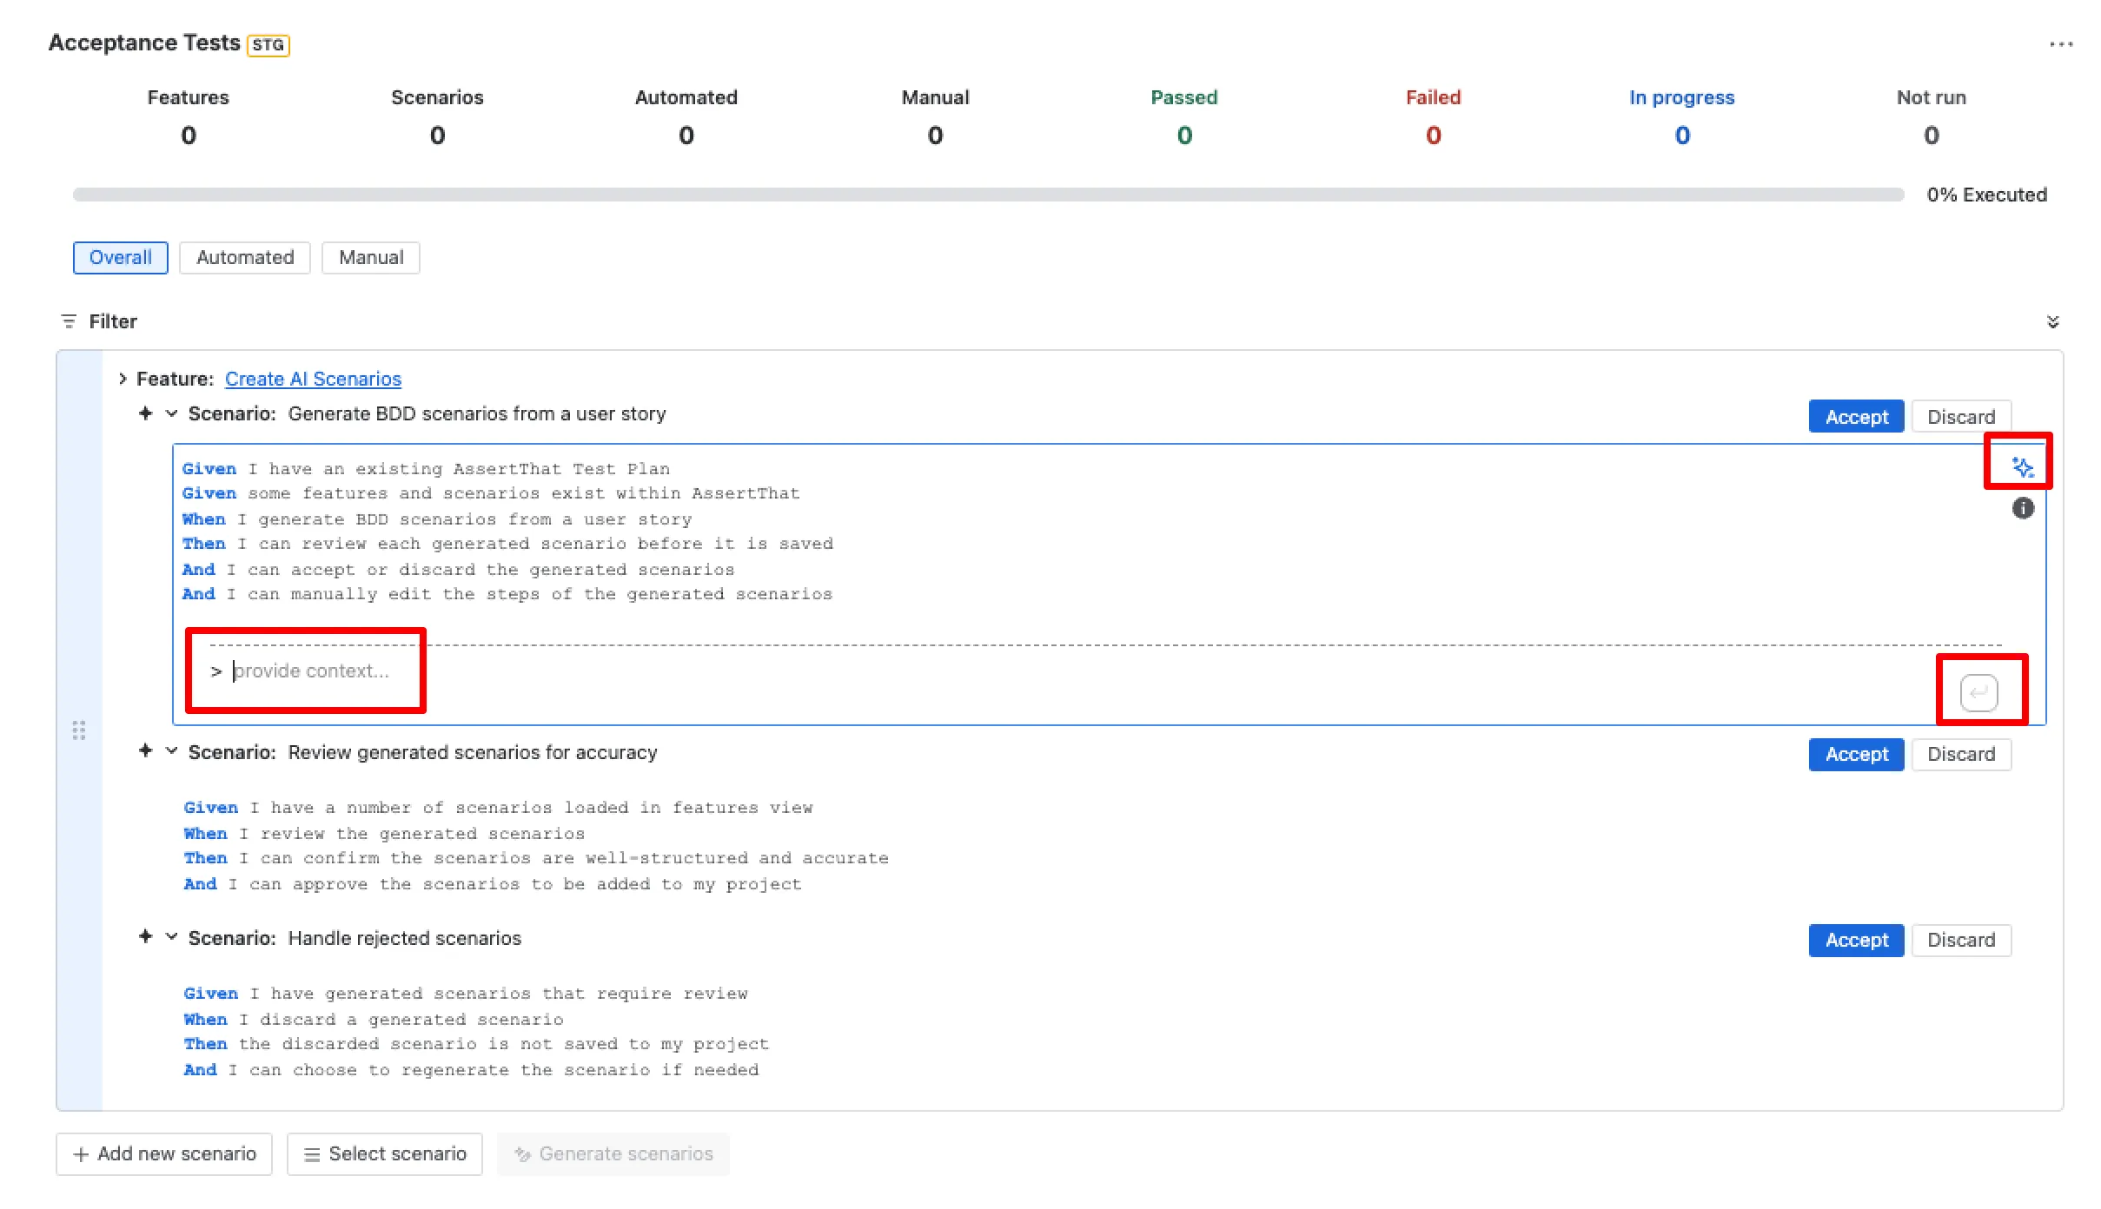This screenshot has height=1209, width=2101.
Task: Click the info icon in the scenario editor
Action: click(x=2023, y=508)
